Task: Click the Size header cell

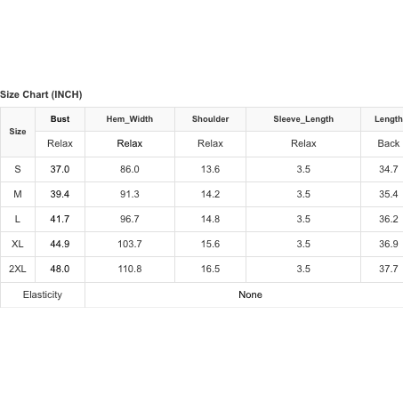Action: pos(18,132)
